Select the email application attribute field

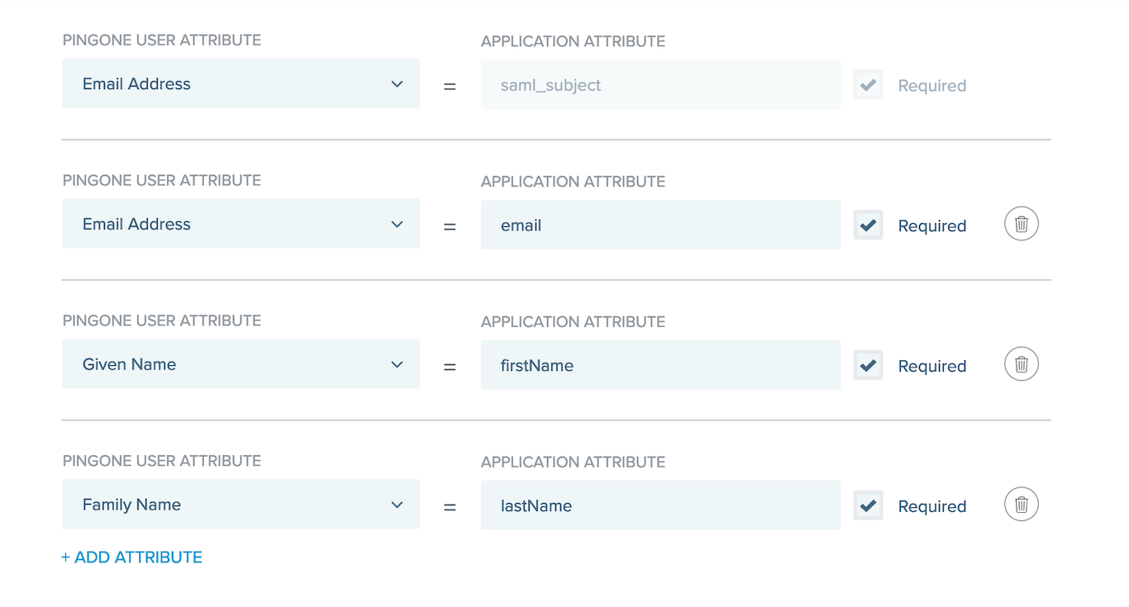(660, 224)
